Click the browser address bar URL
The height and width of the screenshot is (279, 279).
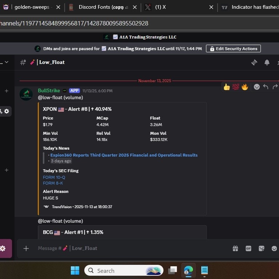74,23
